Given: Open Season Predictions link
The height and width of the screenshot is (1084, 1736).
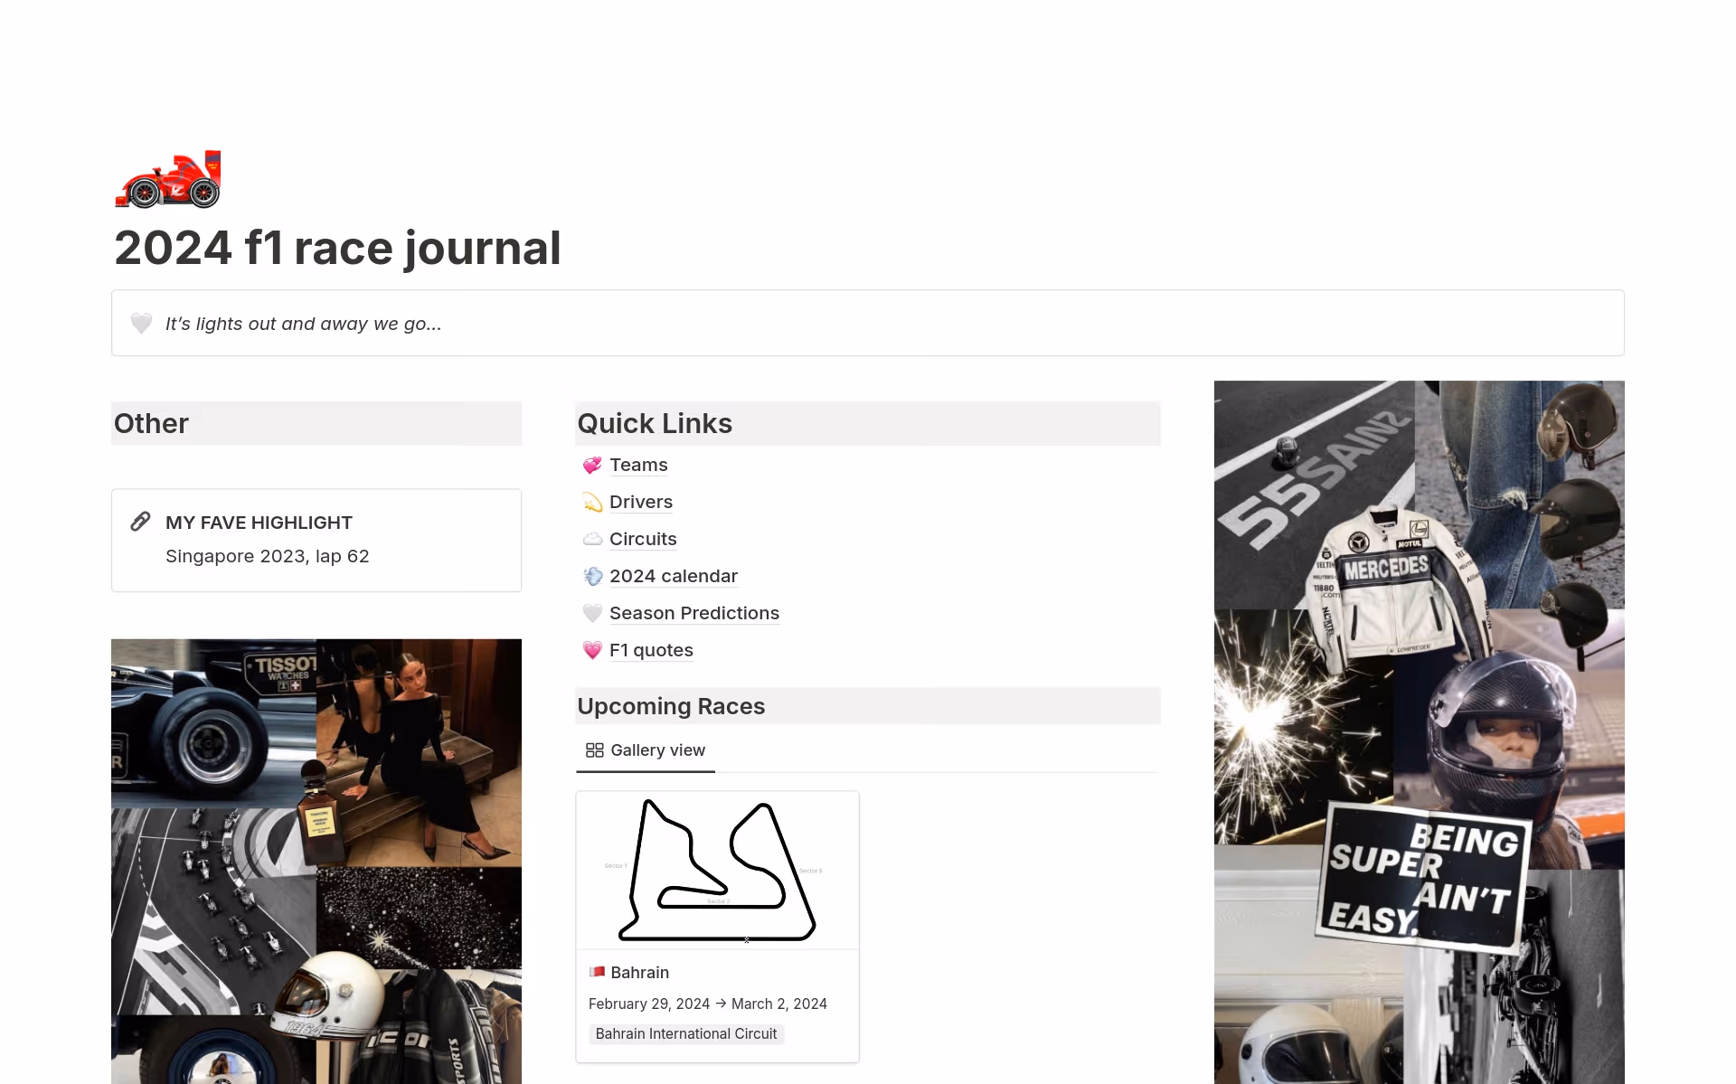Looking at the screenshot, I should point(693,614).
